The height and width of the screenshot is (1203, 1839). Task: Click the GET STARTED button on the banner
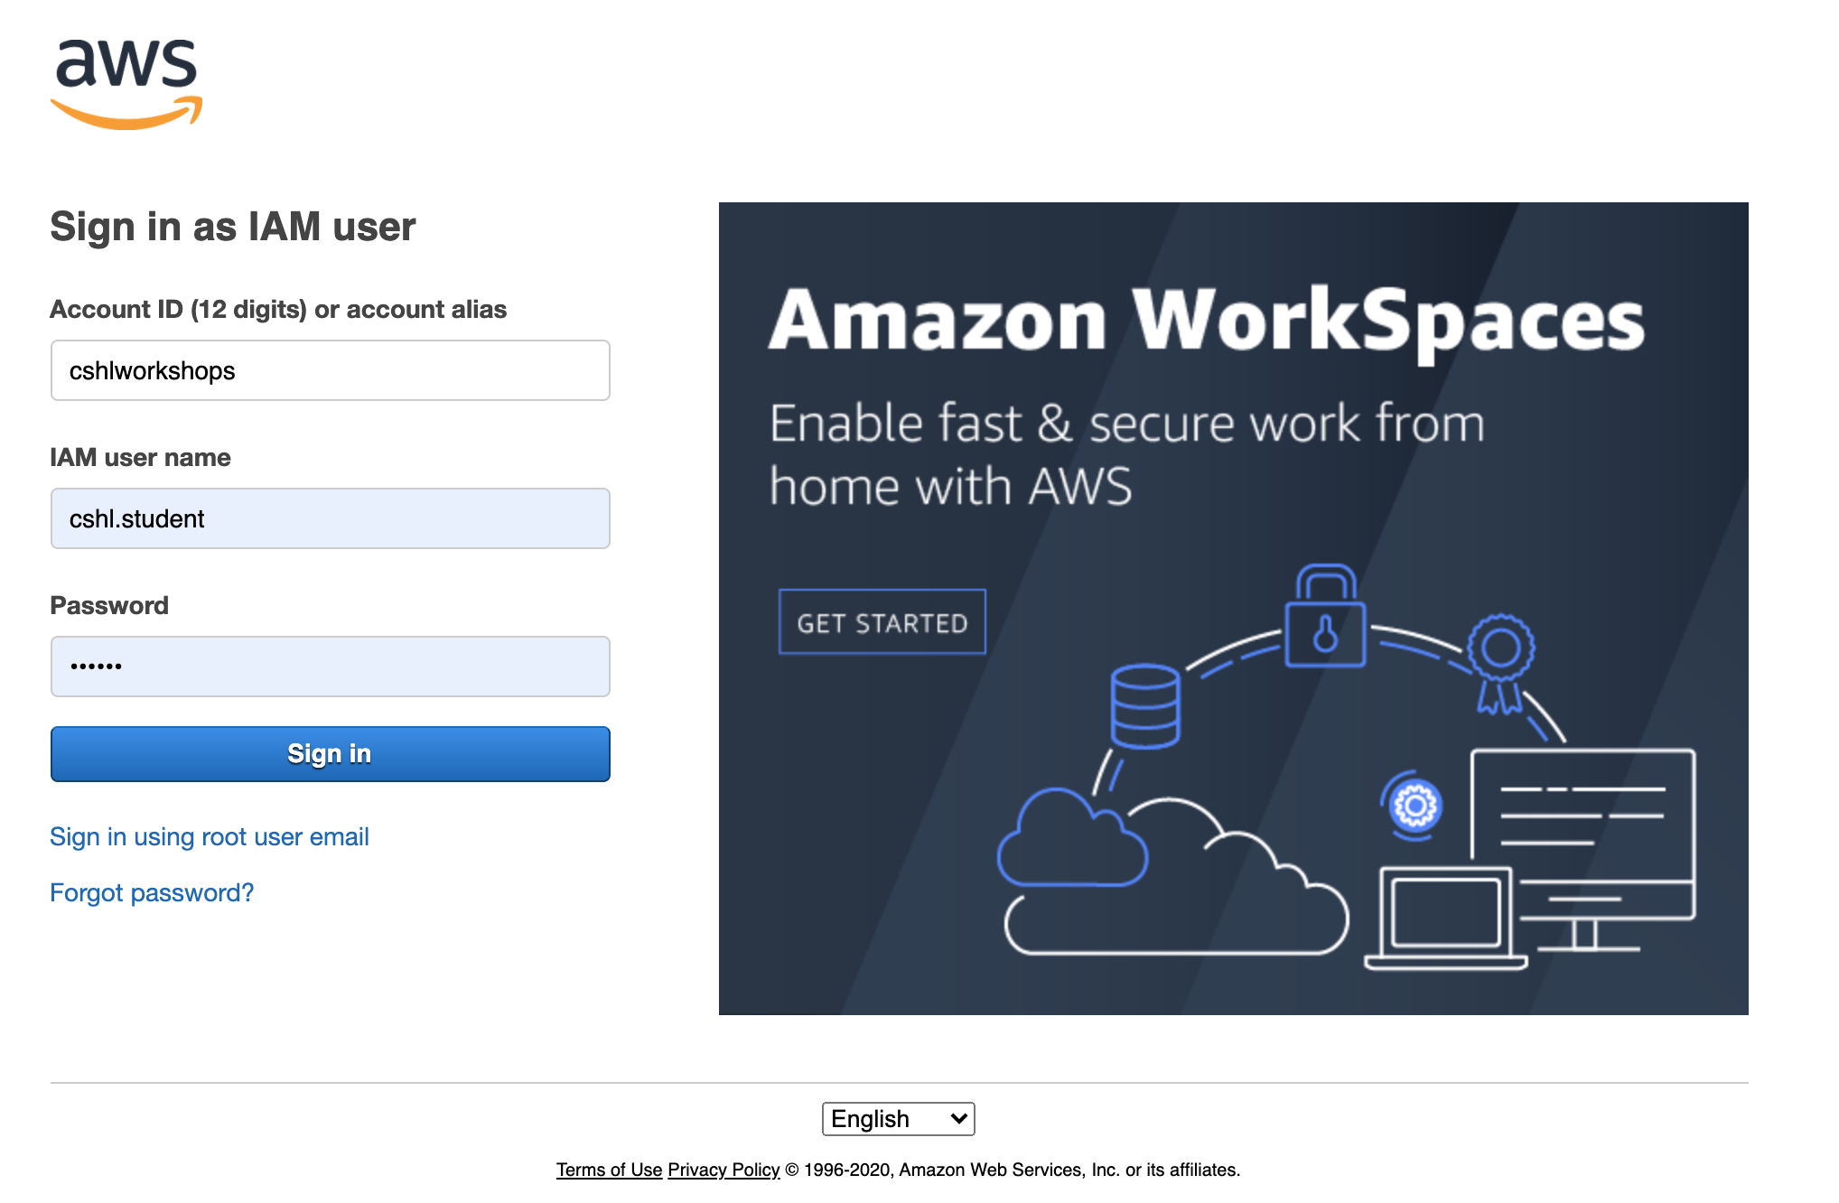(882, 621)
